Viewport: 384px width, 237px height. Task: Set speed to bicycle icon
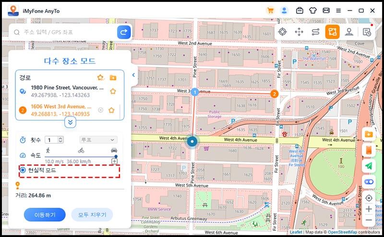point(81,150)
